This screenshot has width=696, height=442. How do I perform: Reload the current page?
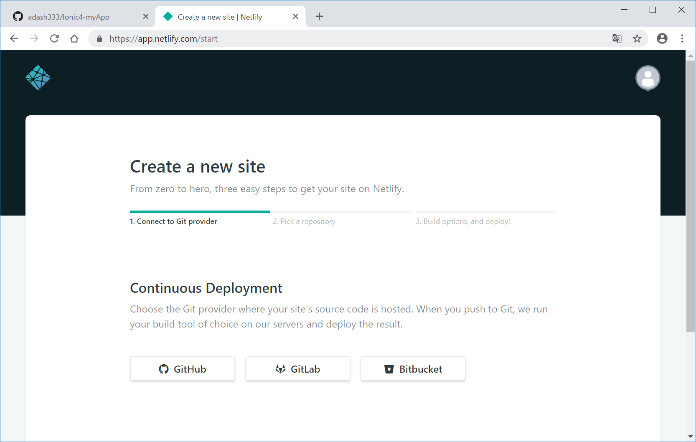(x=54, y=39)
